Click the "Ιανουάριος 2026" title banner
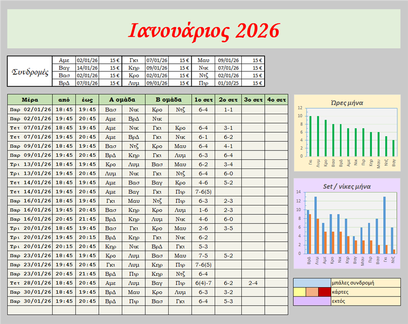This screenshot has width=408, height=324. pyautogui.click(x=204, y=30)
